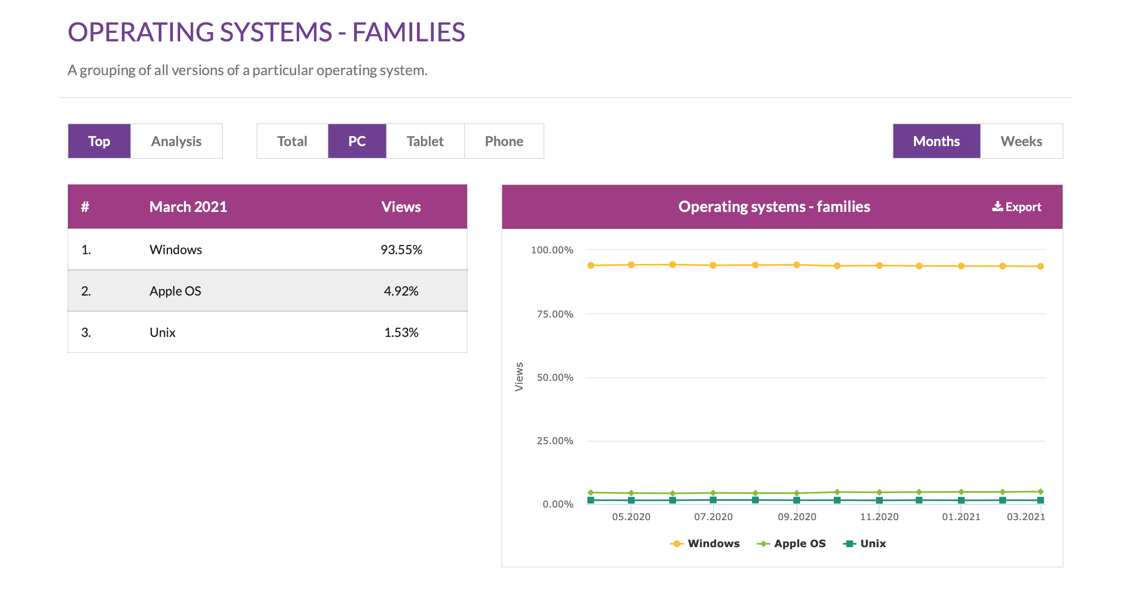
Task: Select Months time grouping
Action: (936, 141)
